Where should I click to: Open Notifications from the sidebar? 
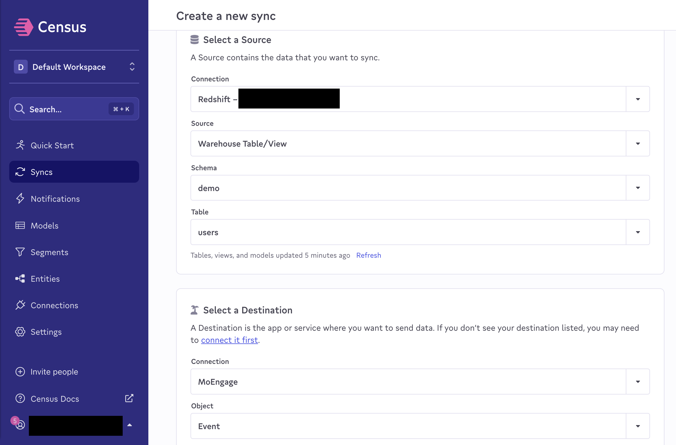click(55, 199)
